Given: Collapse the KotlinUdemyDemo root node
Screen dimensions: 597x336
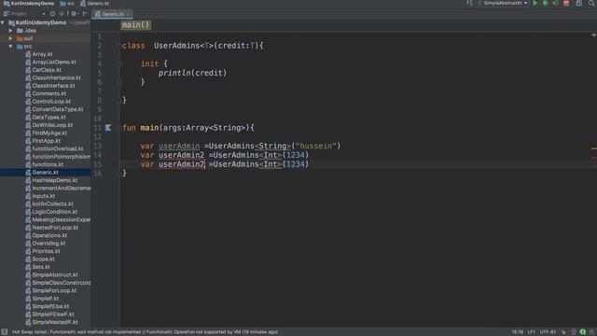Looking at the screenshot, I should (3, 22).
